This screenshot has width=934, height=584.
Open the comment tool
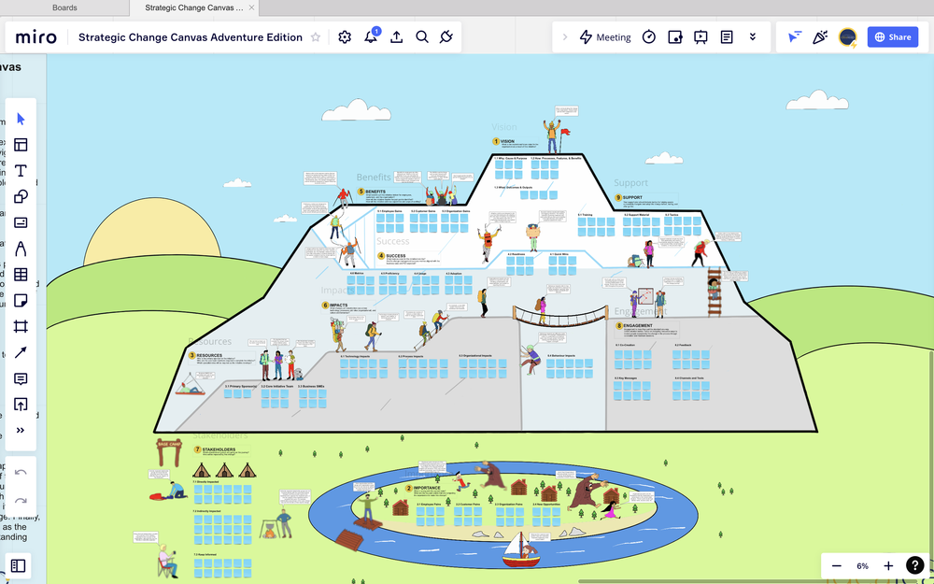(21, 379)
